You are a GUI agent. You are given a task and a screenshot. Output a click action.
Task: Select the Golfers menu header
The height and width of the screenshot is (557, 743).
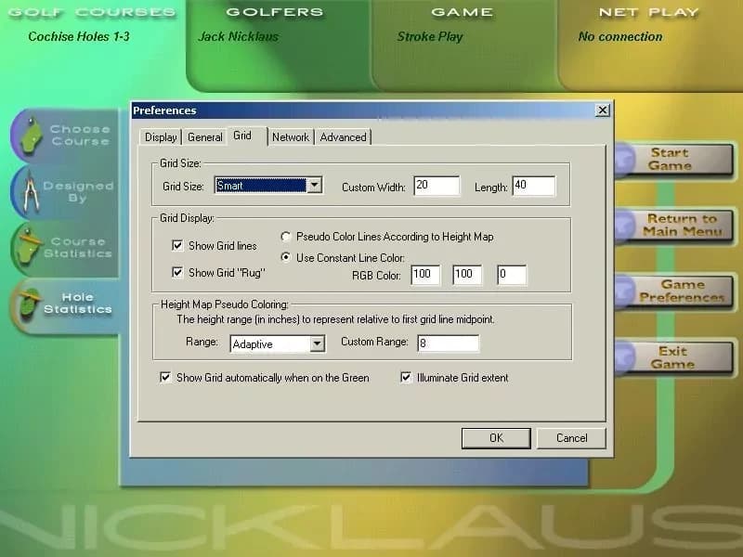273,12
